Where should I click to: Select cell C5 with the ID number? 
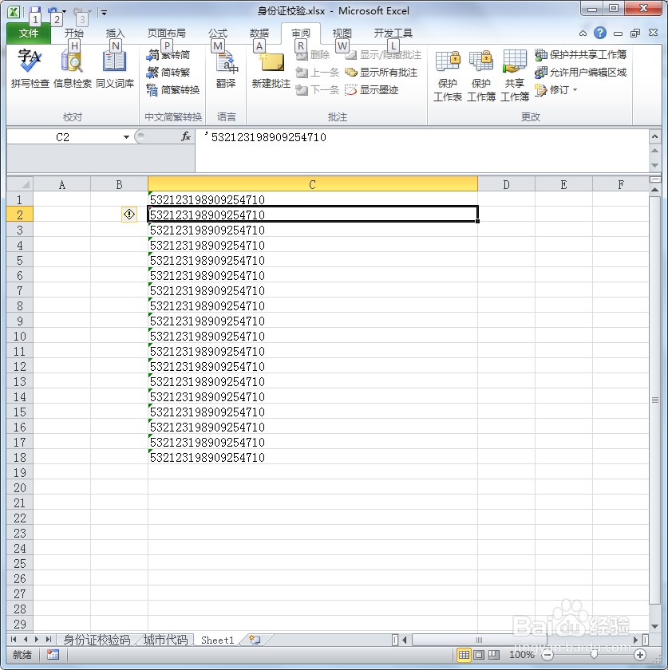[x=313, y=260]
